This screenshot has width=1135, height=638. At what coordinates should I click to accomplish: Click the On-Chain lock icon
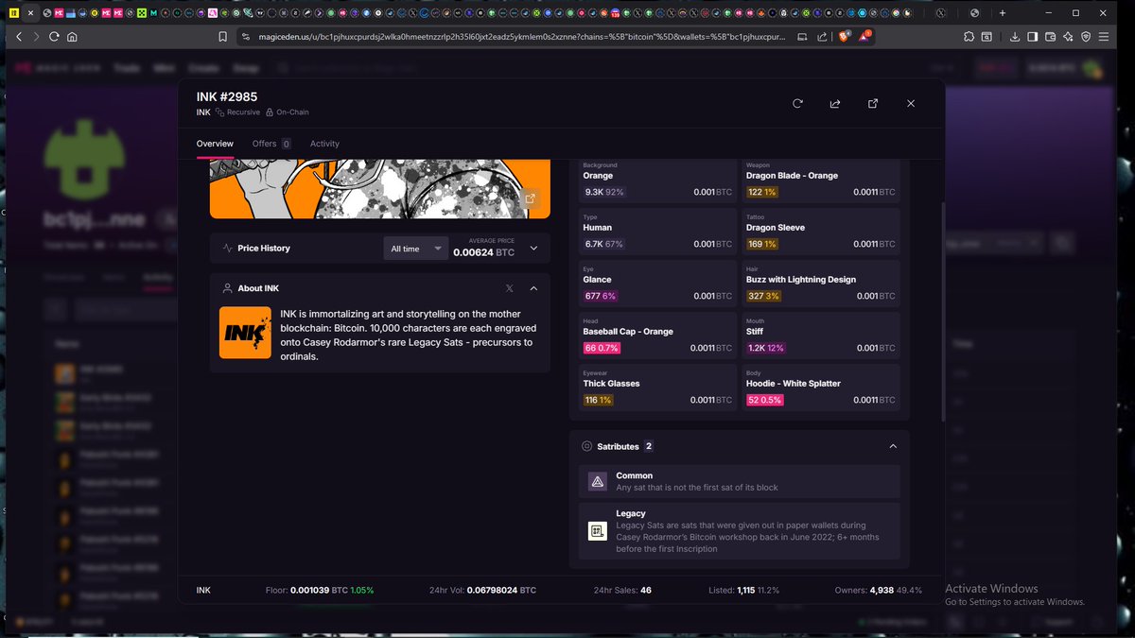[x=270, y=112]
